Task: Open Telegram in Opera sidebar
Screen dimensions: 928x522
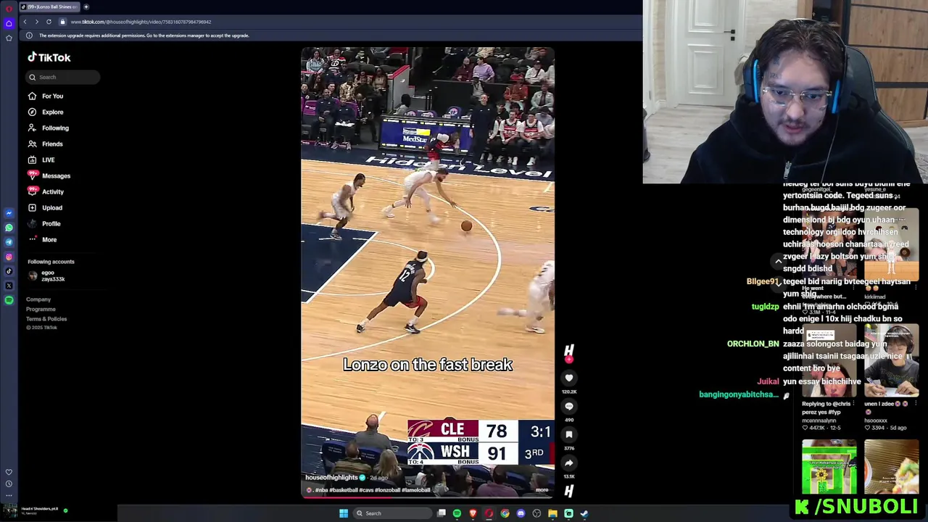Action: [9, 242]
